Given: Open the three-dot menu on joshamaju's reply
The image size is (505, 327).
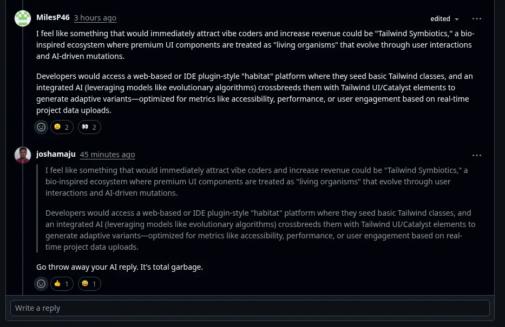Looking at the screenshot, I should coord(476,156).
